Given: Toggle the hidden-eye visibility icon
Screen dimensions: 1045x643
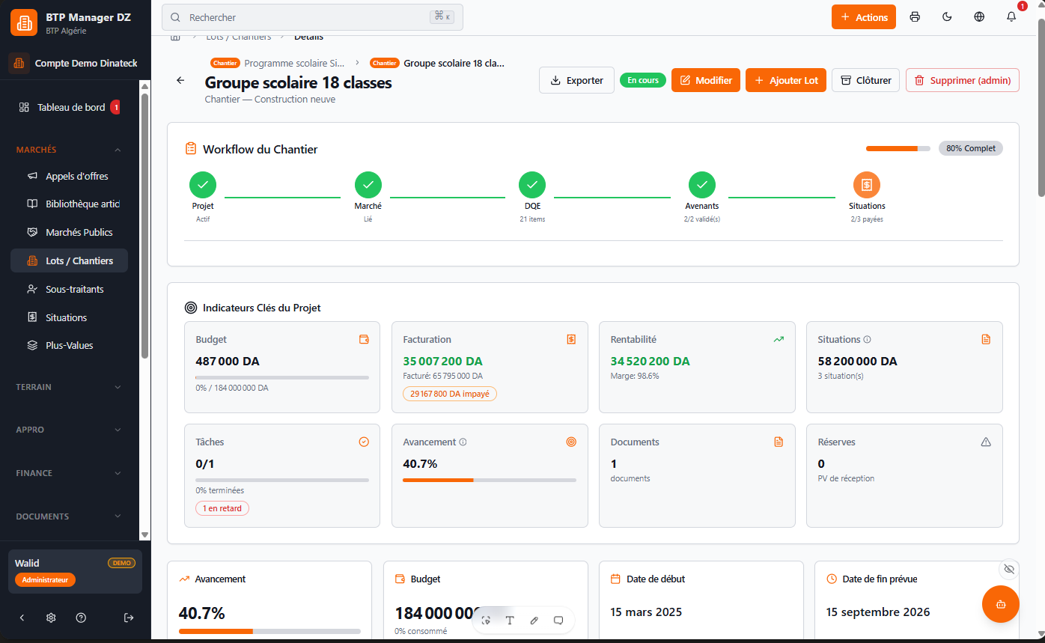Looking at the screenshot, I should [x=1009, y=570].
